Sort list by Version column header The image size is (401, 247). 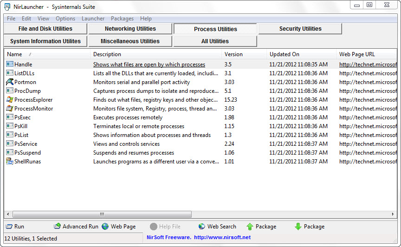click(x=244, y=54)
